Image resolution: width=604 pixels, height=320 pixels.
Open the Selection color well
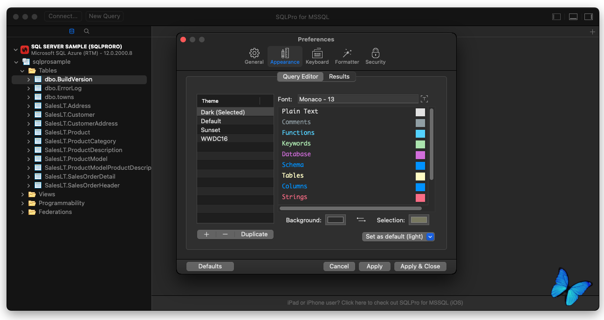click(419, 220)
